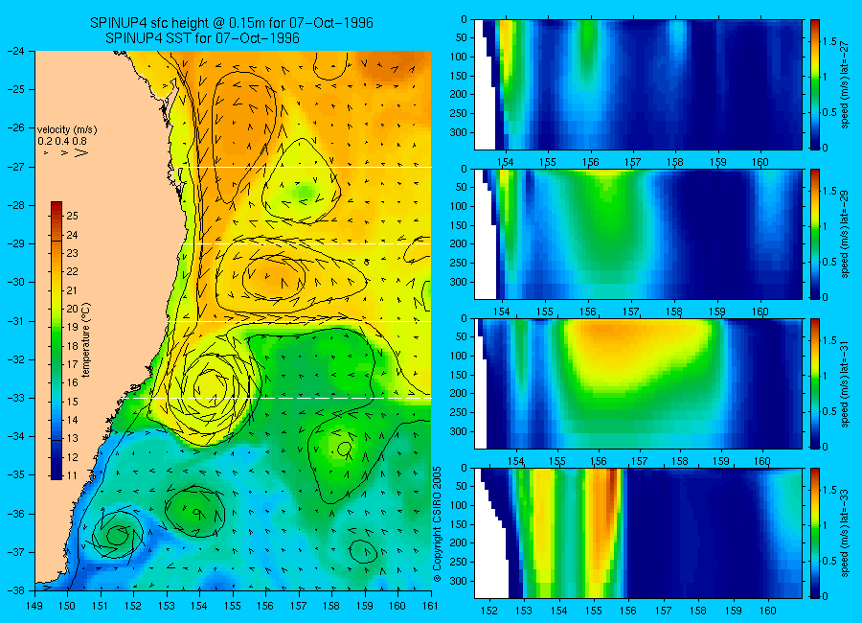Click the "-31" latitude tick on the map's left axis
The height and width of the screenshot is (623, 862).
14,321
